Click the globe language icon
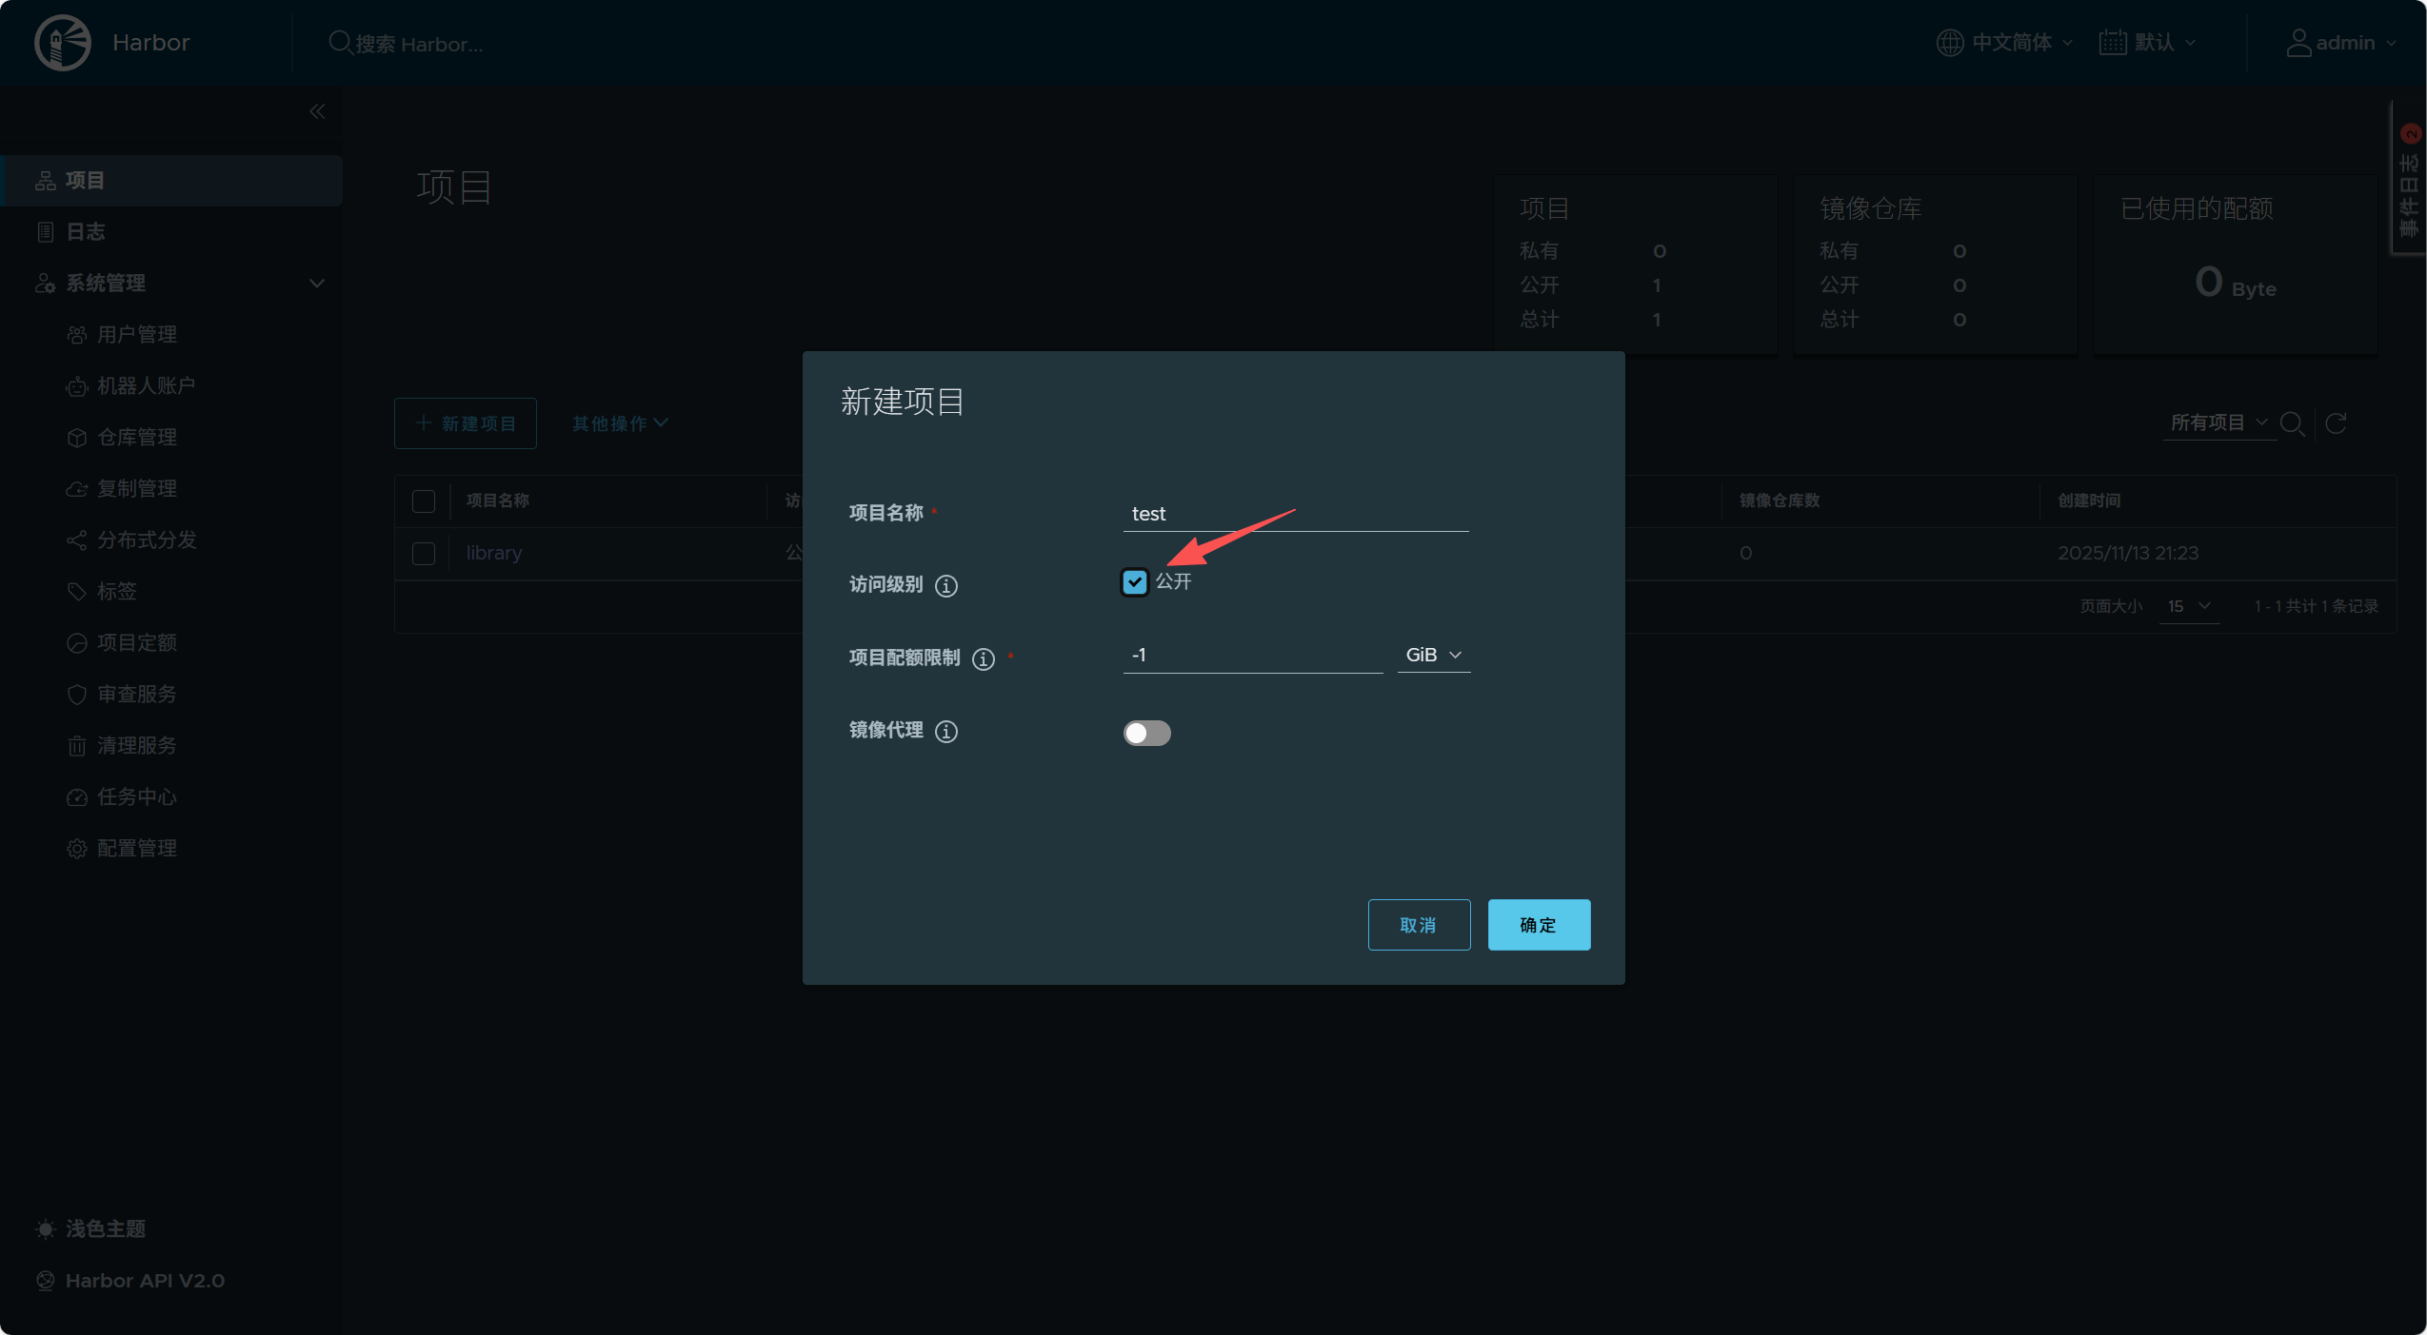 click(1949, 43)
